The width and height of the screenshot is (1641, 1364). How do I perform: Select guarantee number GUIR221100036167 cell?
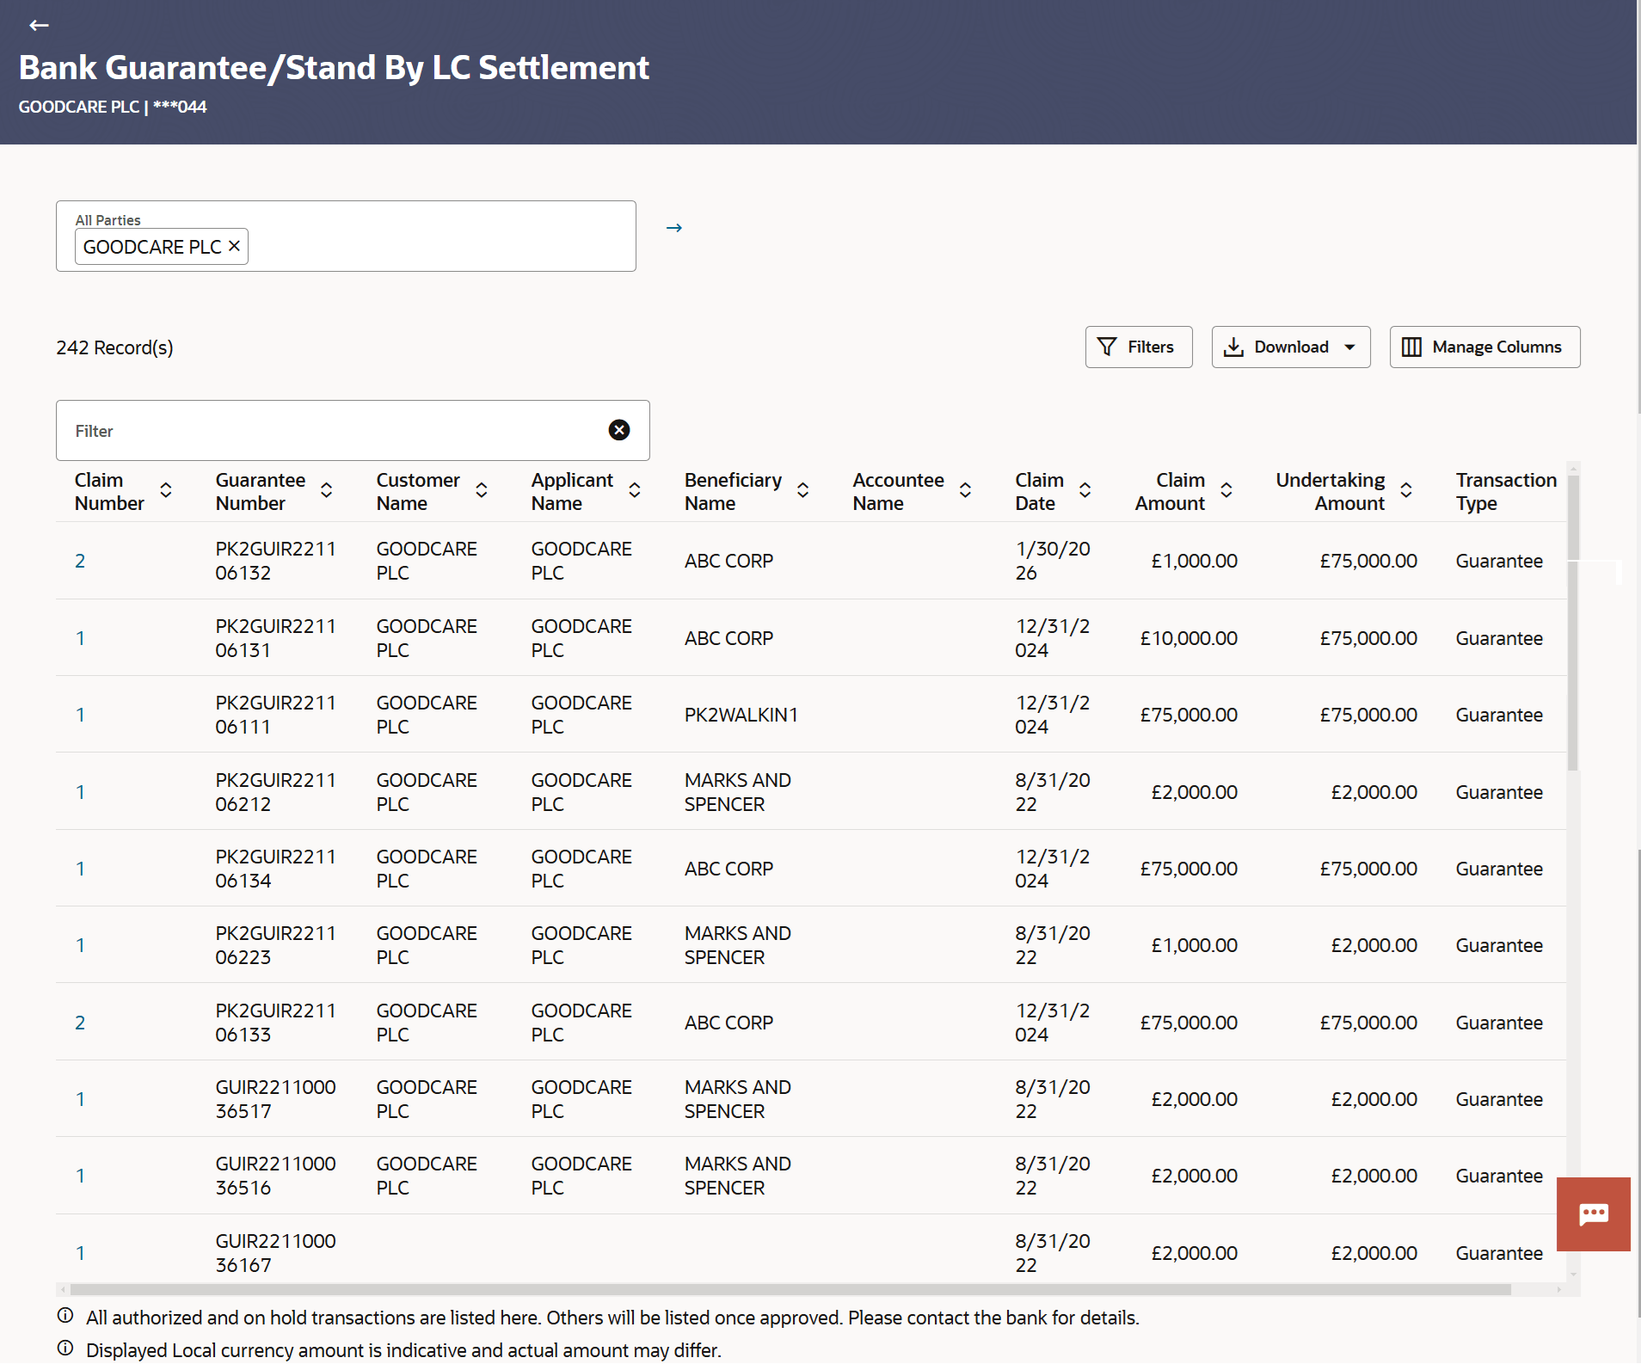275,1253
